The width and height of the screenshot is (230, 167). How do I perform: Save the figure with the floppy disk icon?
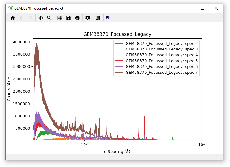pos(68,18)
